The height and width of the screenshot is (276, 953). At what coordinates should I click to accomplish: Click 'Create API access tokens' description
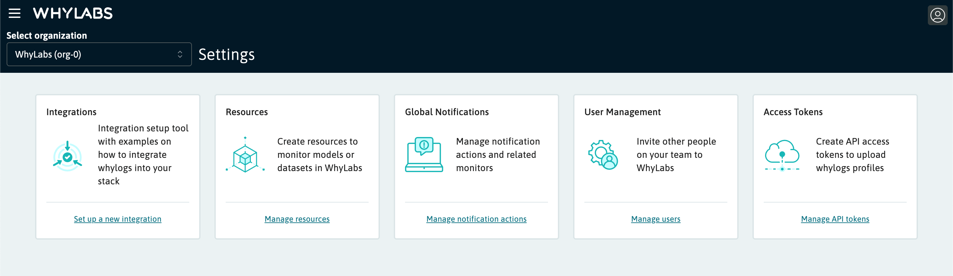click(852, 155)
